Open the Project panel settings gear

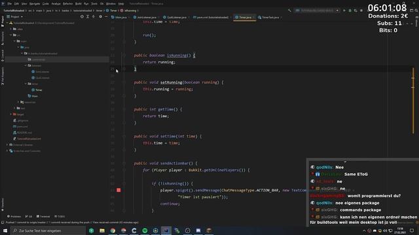100,17
